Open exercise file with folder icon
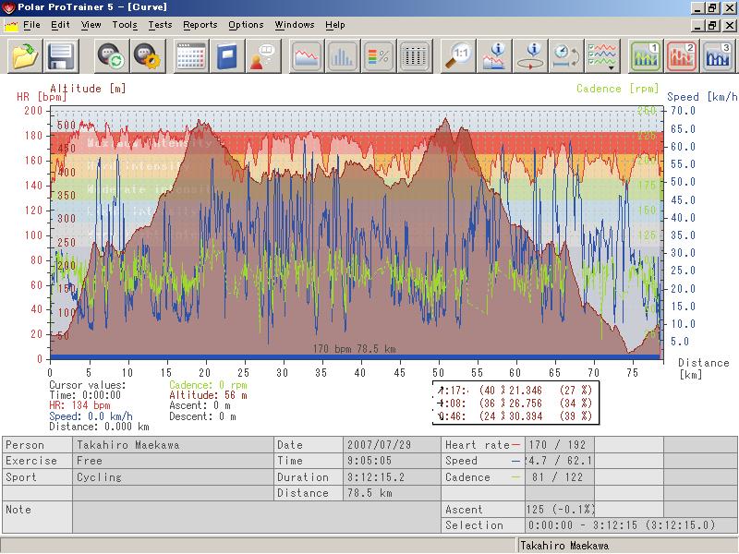Image resolution: width=739 pixels, height=554 pixels. coord(24,56)
